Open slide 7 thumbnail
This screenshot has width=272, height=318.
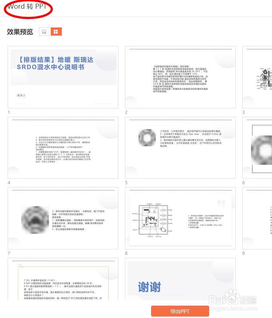(x=63, y=218)
